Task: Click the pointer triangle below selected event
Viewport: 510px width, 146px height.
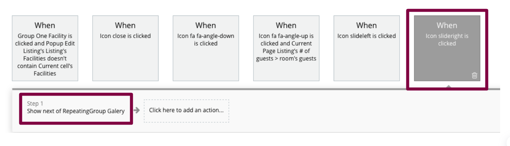Action: [x=448, y=87]
